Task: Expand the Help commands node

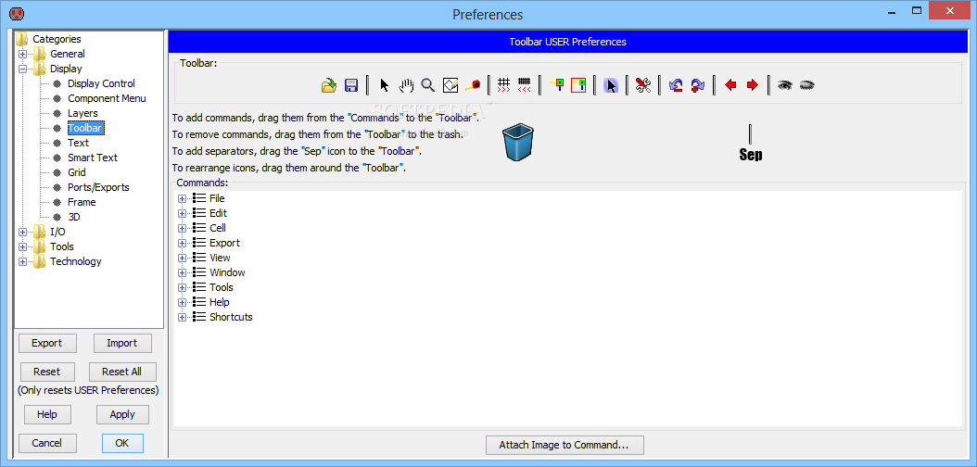Action: tap(182, 303)
